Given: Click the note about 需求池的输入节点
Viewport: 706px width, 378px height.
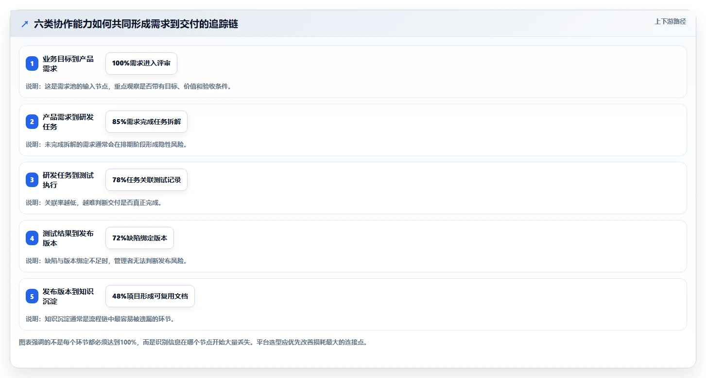Looking at the screenshot, I should click(129, 86).
